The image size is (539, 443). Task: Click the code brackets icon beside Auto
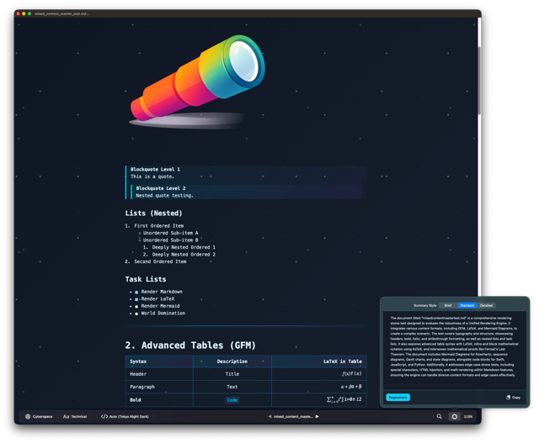(x=104, y=417)
